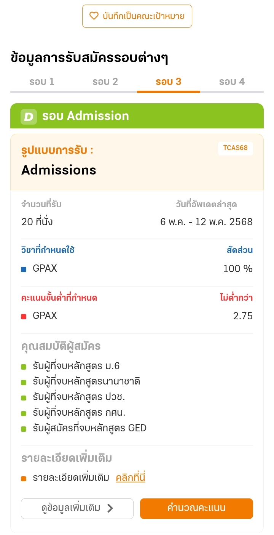Screen dimensions: 274x535
Task: Switch to the รอบ 1 tab
Action: click(42, 82)
